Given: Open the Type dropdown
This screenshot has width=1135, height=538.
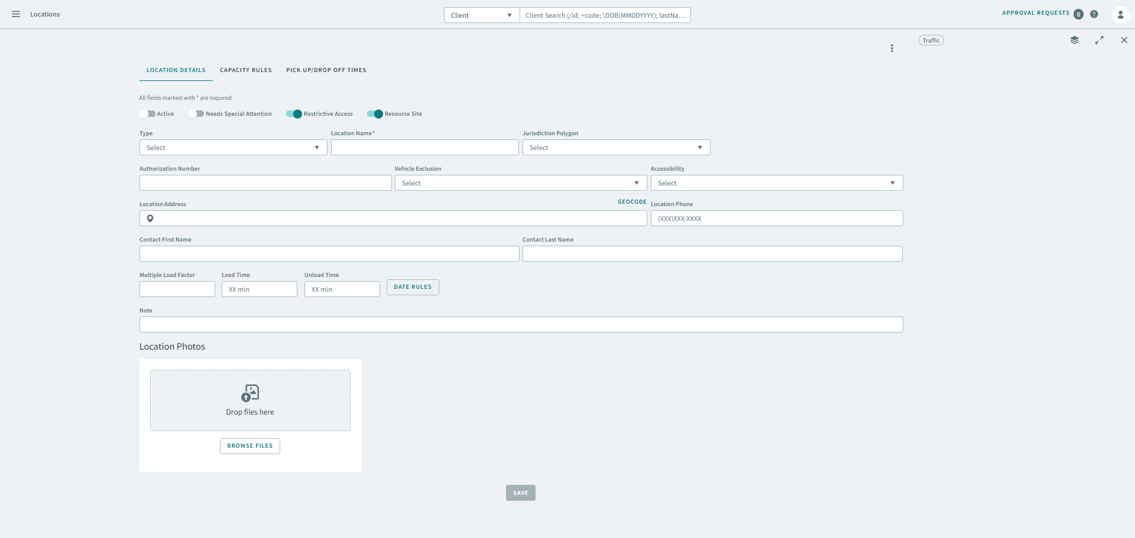Looking at the screenshot, I should click(233, 148).
